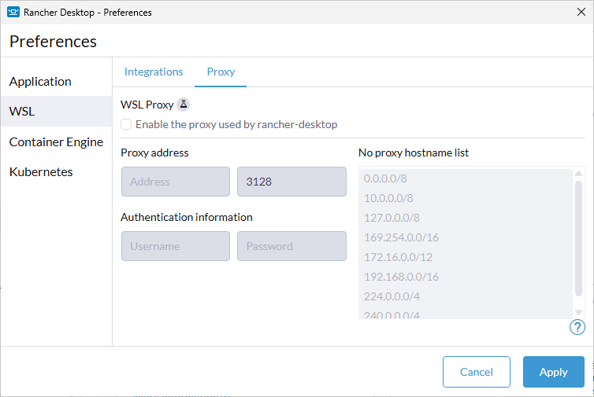The width and height of the screenshot is (594, 397).
Task: Open the help question mark icon
Action: [577, 327]
